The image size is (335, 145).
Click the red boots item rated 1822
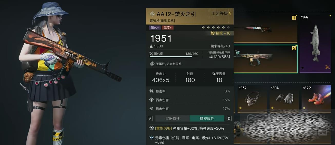coord(316,98)
